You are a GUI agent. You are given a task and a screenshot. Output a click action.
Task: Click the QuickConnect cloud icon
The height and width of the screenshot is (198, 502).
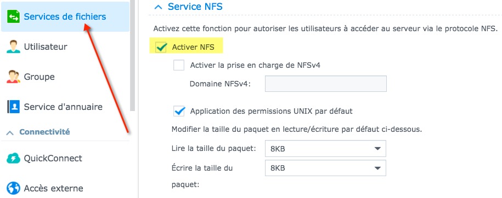(13, 158)
